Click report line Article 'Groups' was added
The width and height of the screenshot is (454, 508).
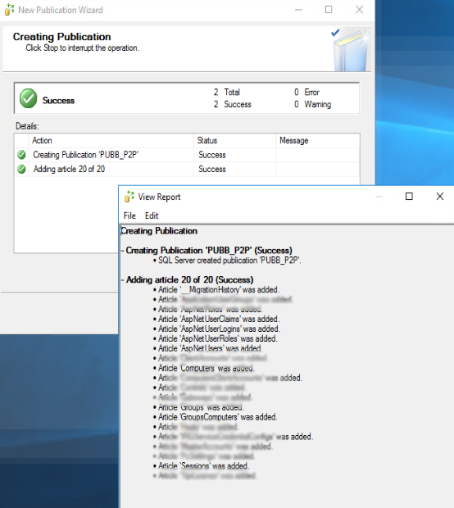click(201, 407)
